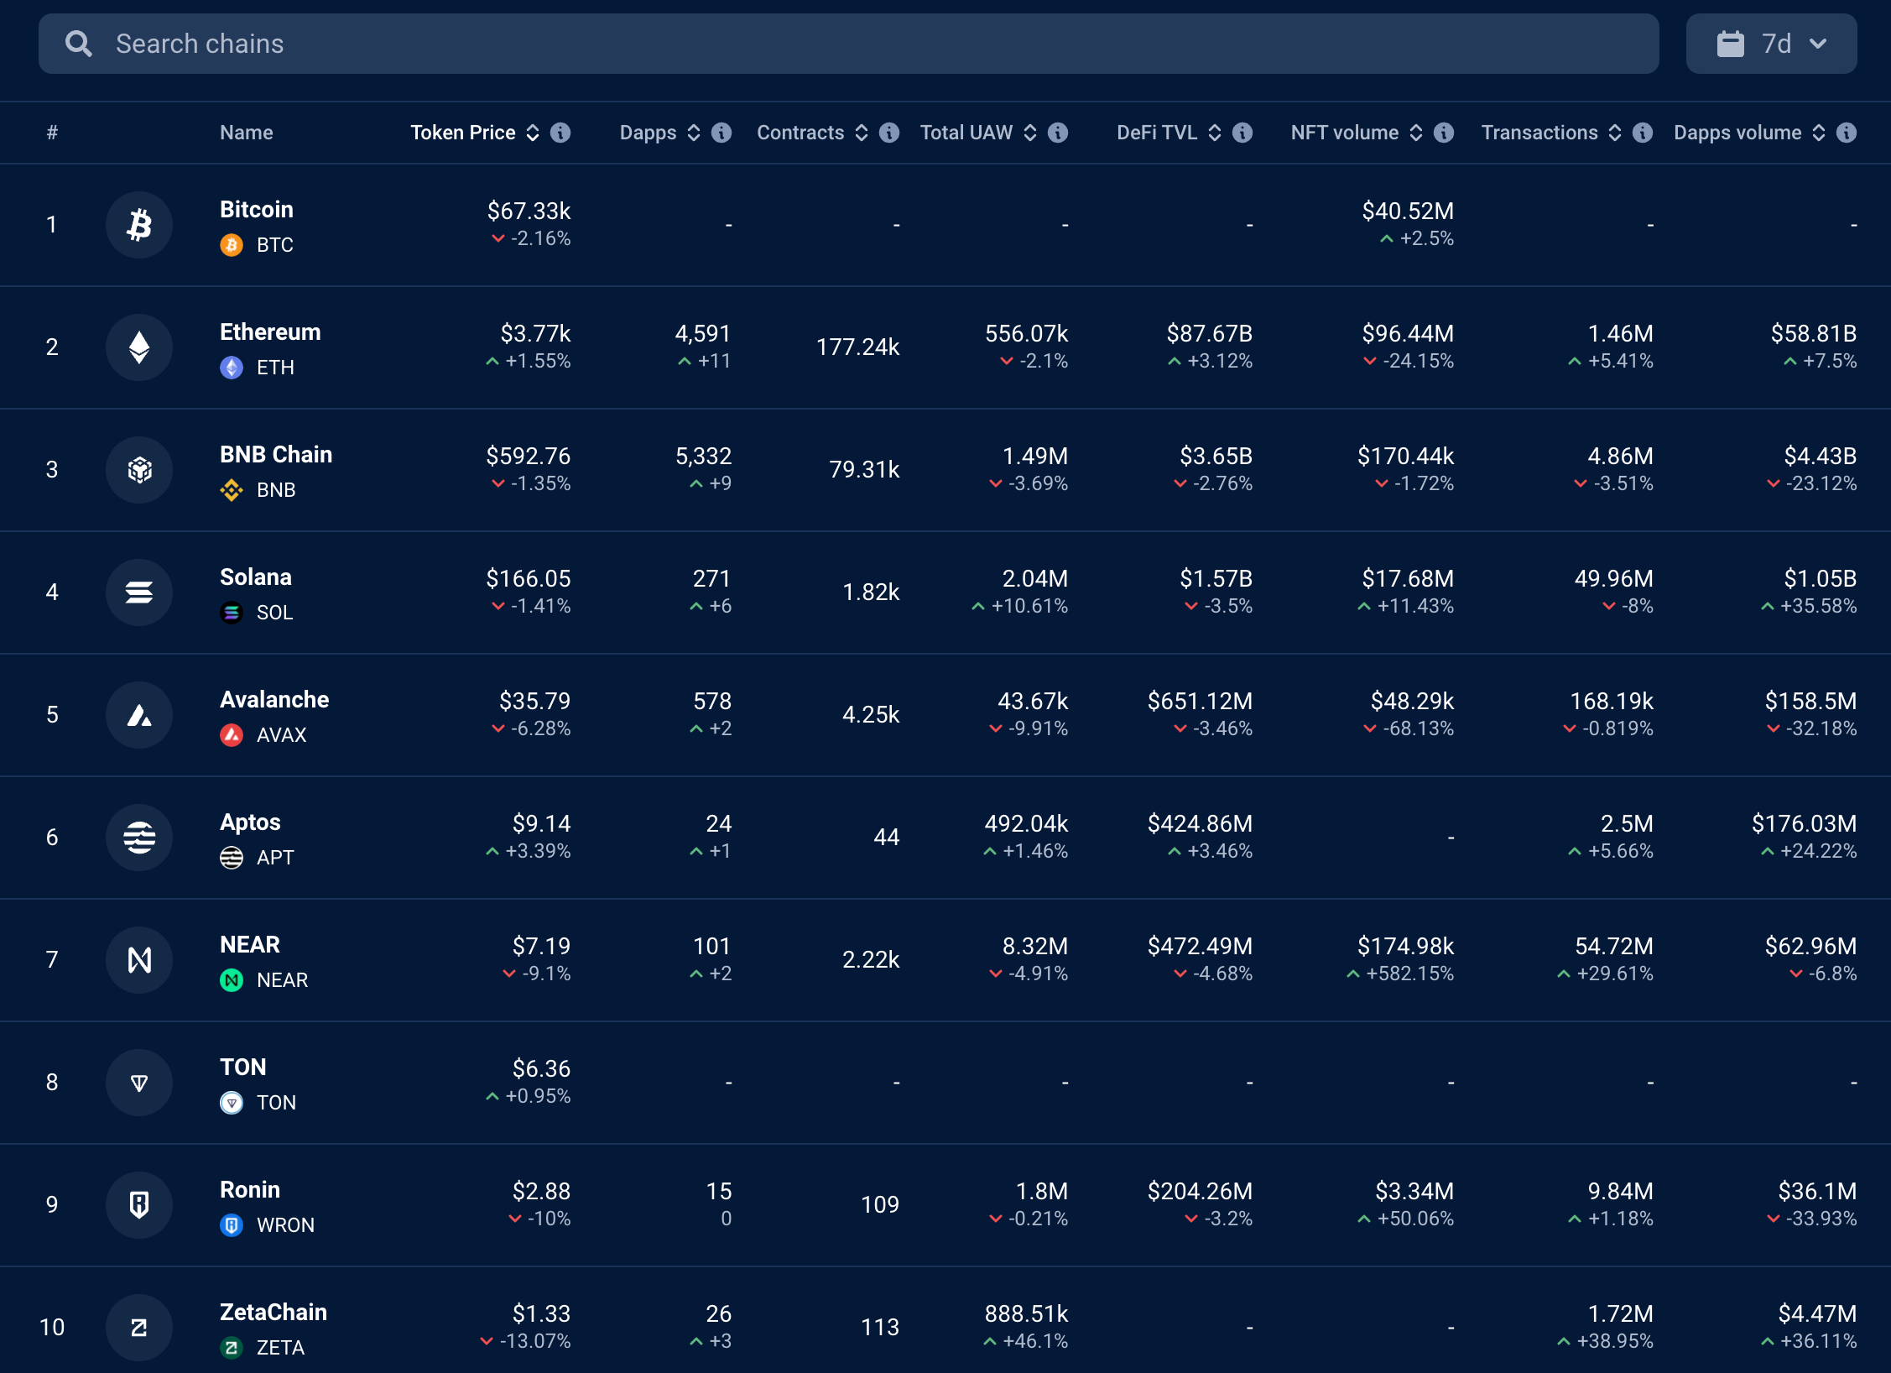Sort table by Token Price

click(x=533, y=133)
